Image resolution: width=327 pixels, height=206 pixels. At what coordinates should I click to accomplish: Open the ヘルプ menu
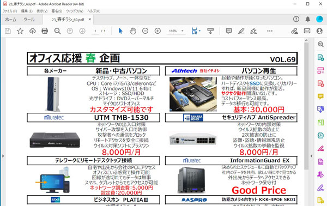coord(94,11)
